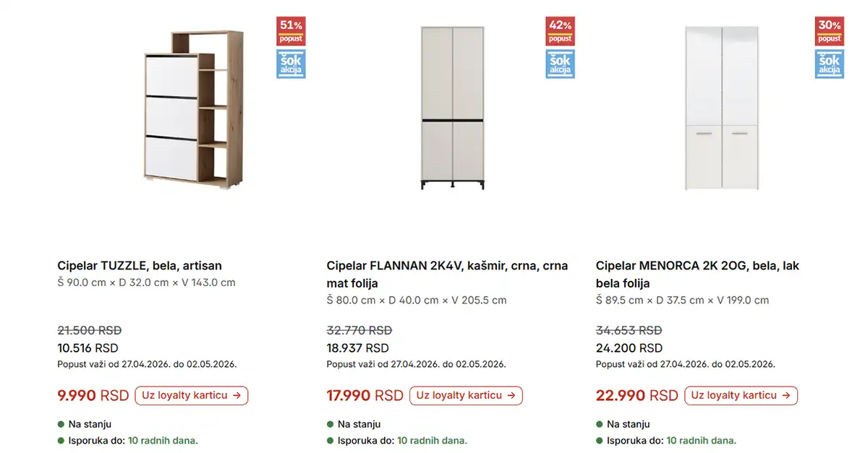Click the šok akcija badge on FLANNAN product
The width and height of the screenshot is (868, 453).
coord(560,64)
